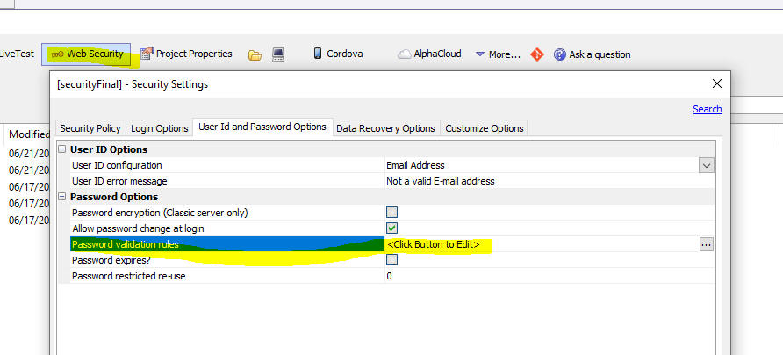Click the Ask a question icon

(560, 54)
